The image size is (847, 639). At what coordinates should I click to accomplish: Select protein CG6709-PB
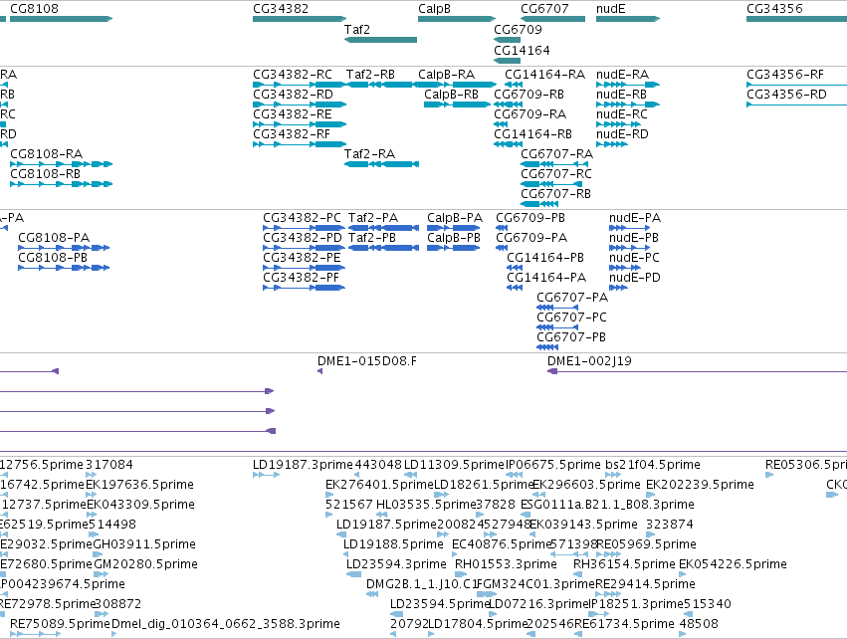click(530, 218)
